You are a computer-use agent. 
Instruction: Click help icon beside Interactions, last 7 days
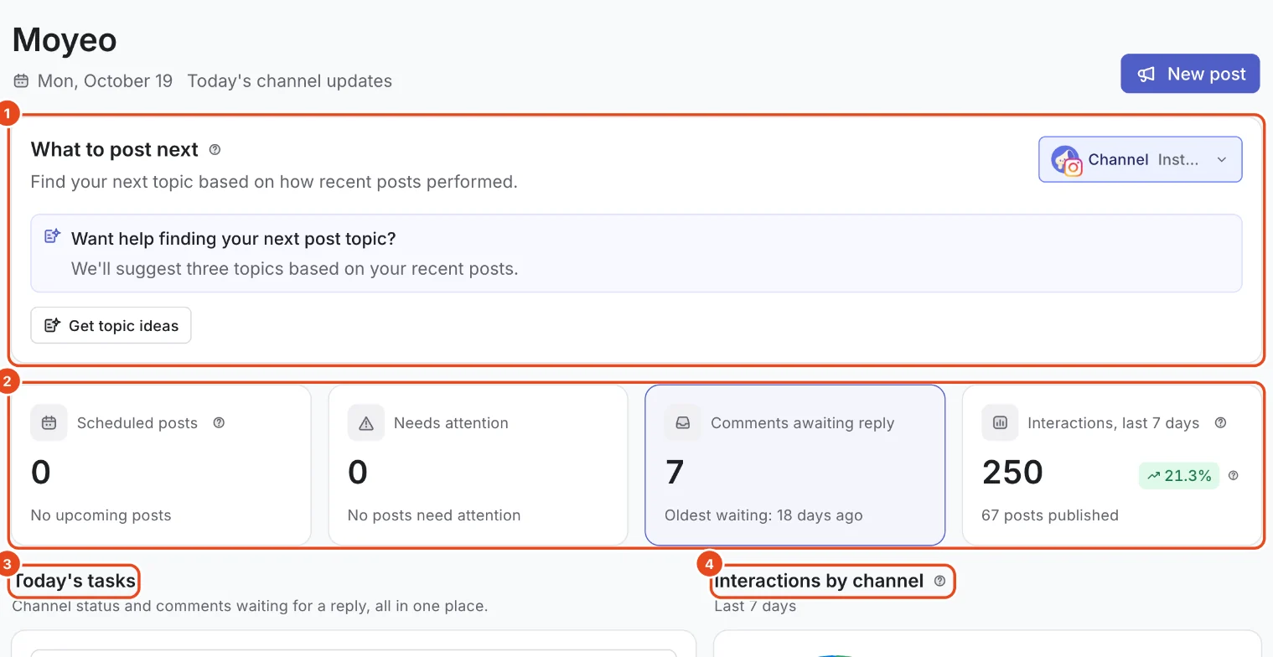coord(1220,423)
